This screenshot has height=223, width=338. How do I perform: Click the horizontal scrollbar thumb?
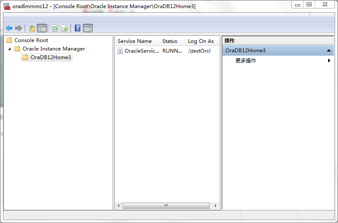pos(166,206)
